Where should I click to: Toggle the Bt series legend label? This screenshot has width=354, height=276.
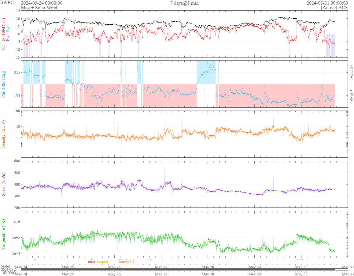pyautogui.click(x=3, y=48)
